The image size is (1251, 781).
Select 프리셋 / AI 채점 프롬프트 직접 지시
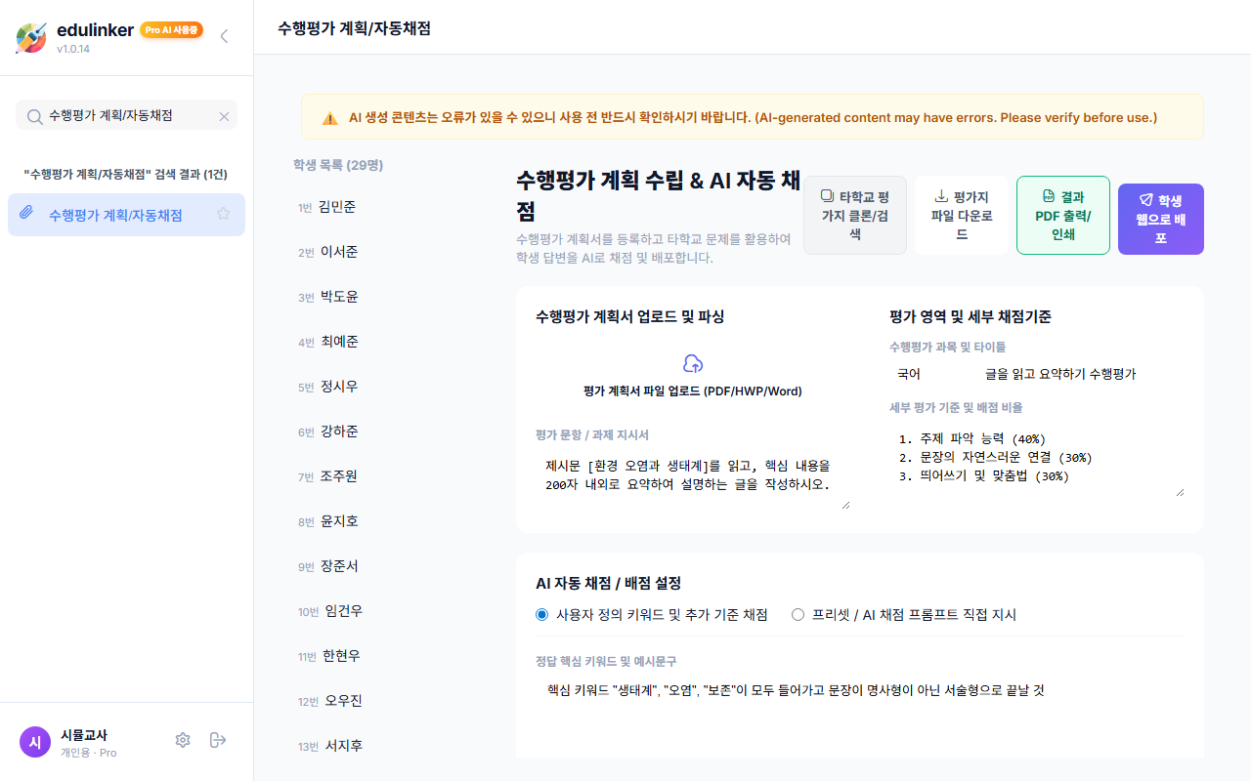(x=904, y=615)
